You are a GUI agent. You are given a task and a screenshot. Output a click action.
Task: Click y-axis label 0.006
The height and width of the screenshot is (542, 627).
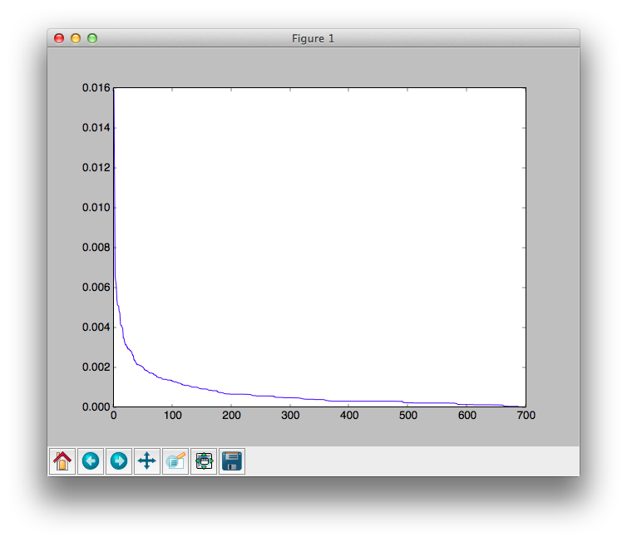point(96,288)
